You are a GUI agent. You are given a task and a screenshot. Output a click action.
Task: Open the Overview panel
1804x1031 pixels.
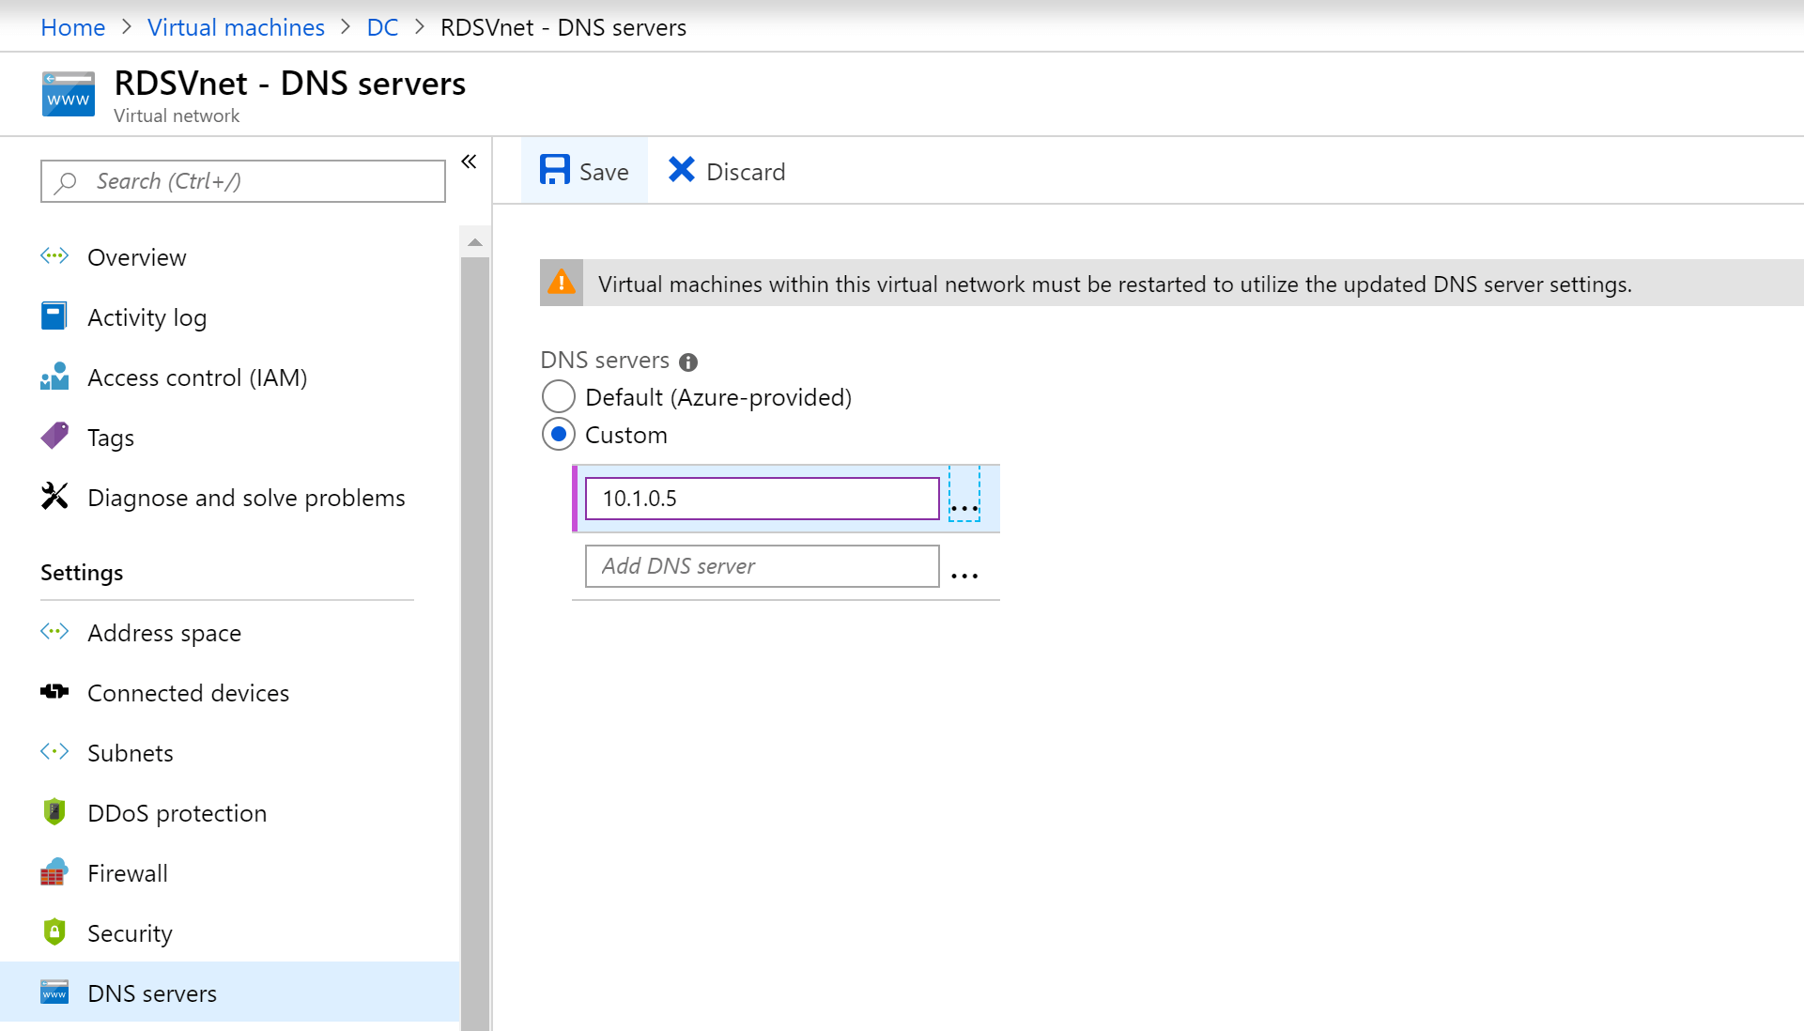[x=136, y=256]
